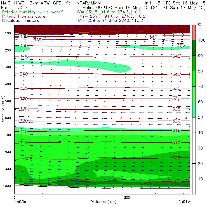Click the white colorbar segment between 40 and 50
The height and width of the screenshot is (207, 207).
tap(194, 125)
